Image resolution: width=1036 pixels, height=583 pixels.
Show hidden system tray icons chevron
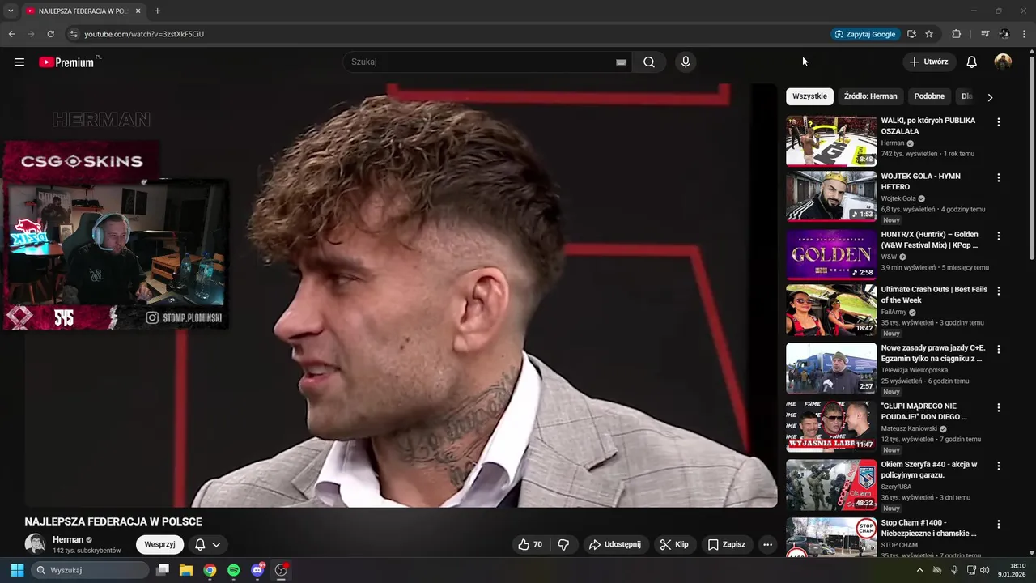[919, 570]
